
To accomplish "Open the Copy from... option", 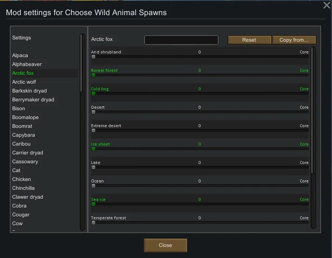I will [x=294, y=40].
